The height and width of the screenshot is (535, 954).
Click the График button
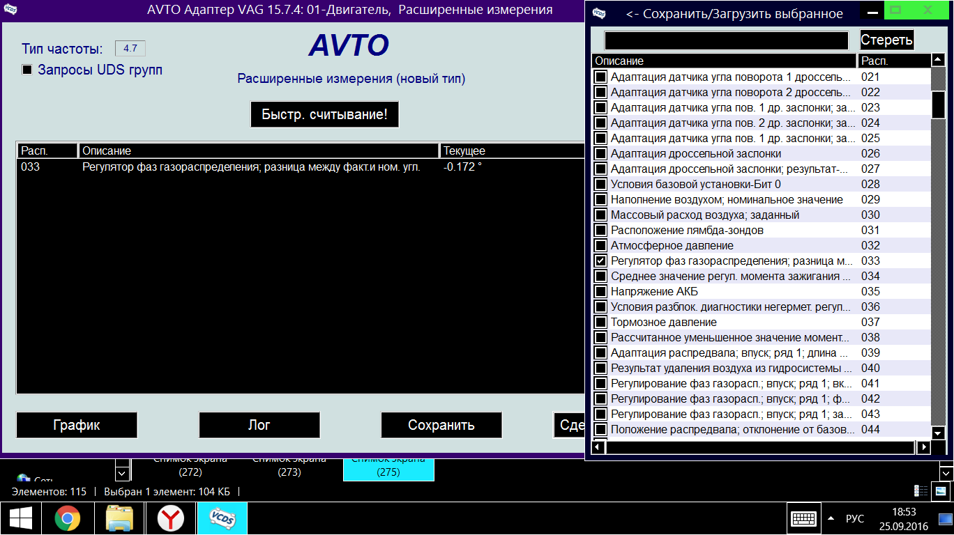77,425
